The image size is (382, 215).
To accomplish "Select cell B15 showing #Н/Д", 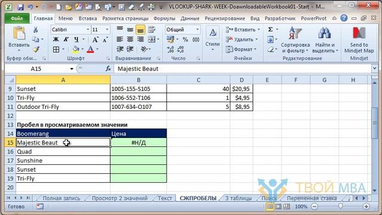I will click(x=138, y=143).
